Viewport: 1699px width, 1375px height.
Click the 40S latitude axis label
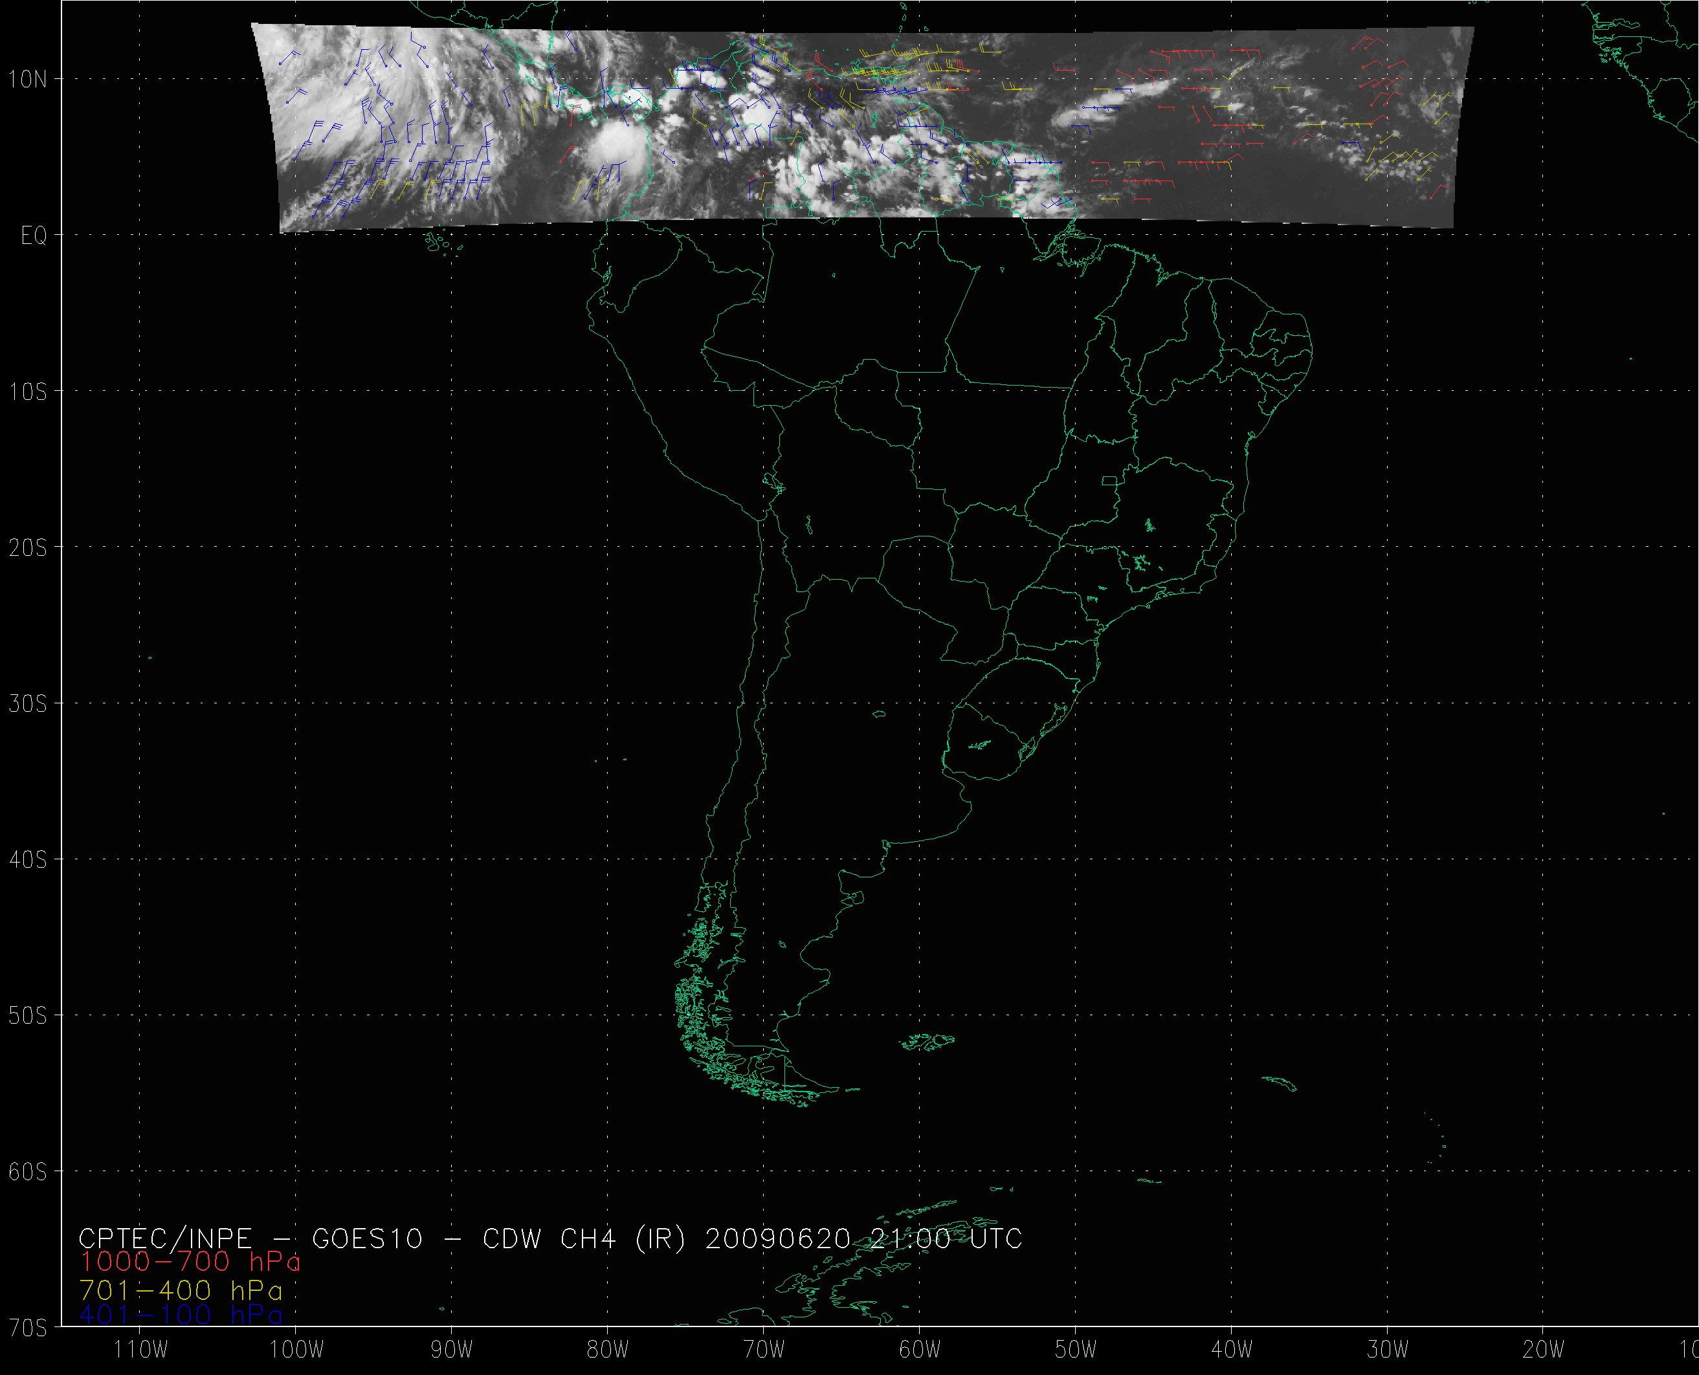(x=28, y=859)
